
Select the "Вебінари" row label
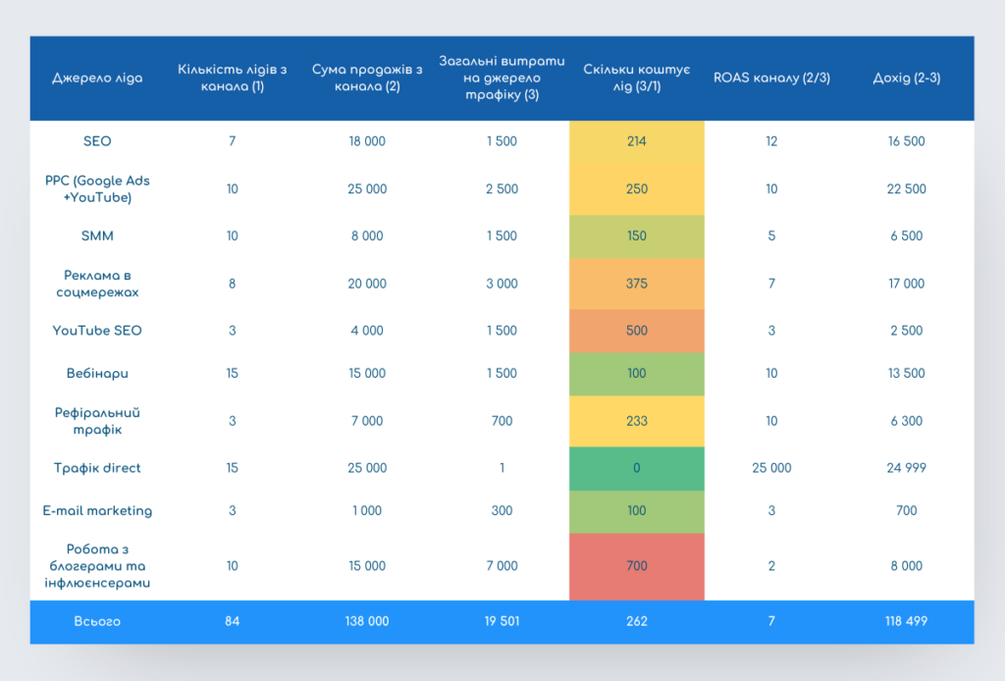(97, 374)
